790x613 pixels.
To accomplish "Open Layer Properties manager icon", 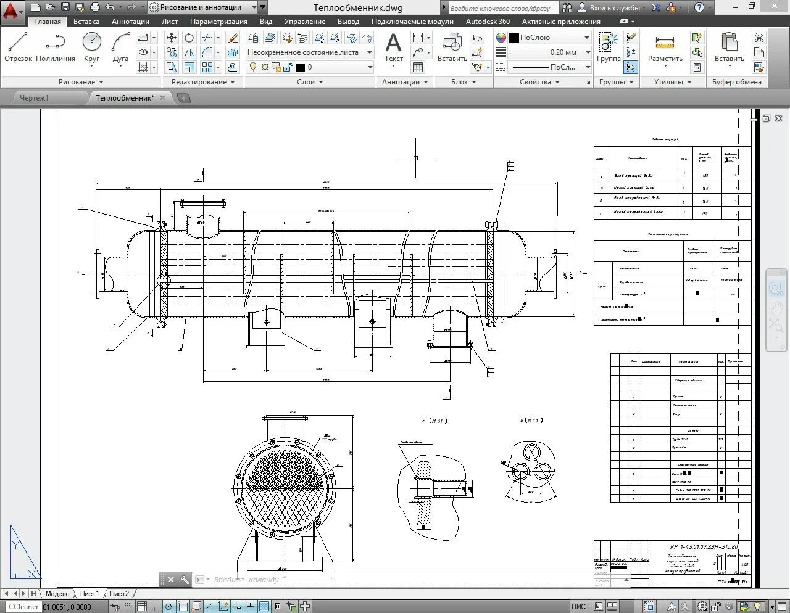I will click(x=253, y=38).
